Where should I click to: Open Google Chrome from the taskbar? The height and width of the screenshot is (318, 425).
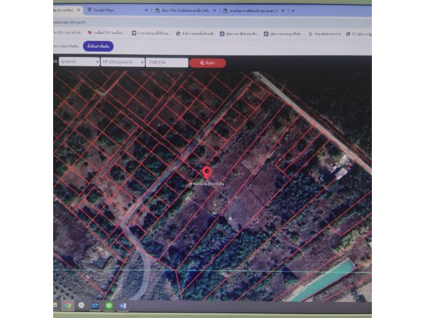coord(68,305)
